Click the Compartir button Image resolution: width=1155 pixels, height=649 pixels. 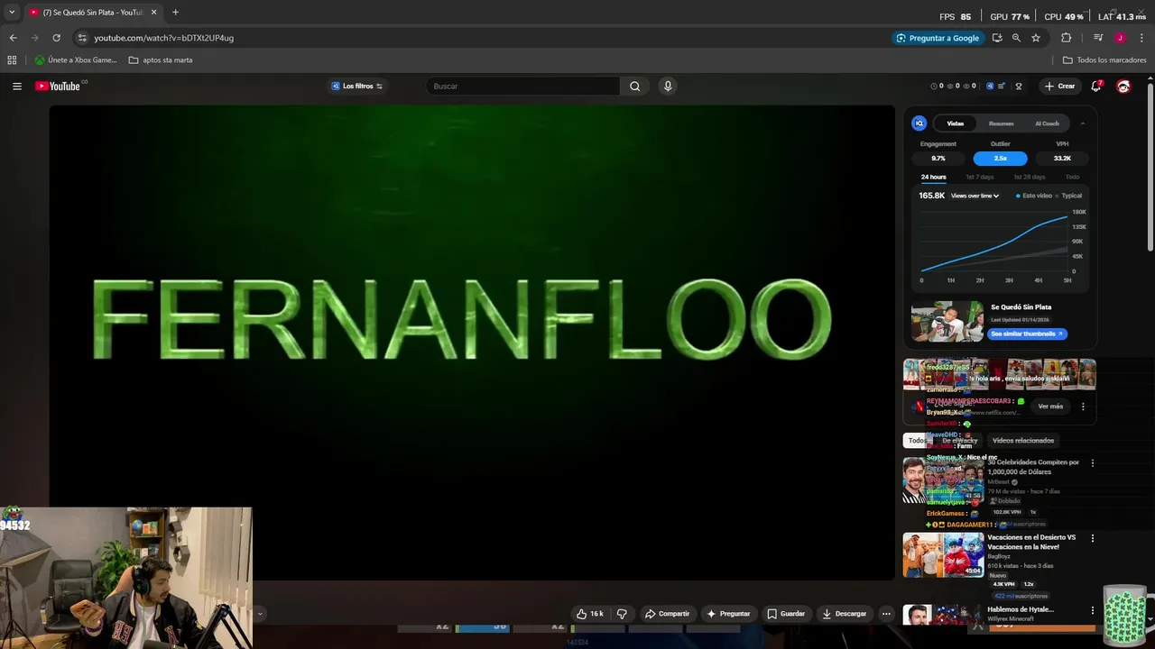click(x=667, y=614)
